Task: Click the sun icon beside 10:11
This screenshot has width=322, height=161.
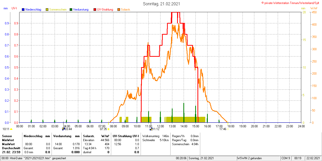Action: 11,129
